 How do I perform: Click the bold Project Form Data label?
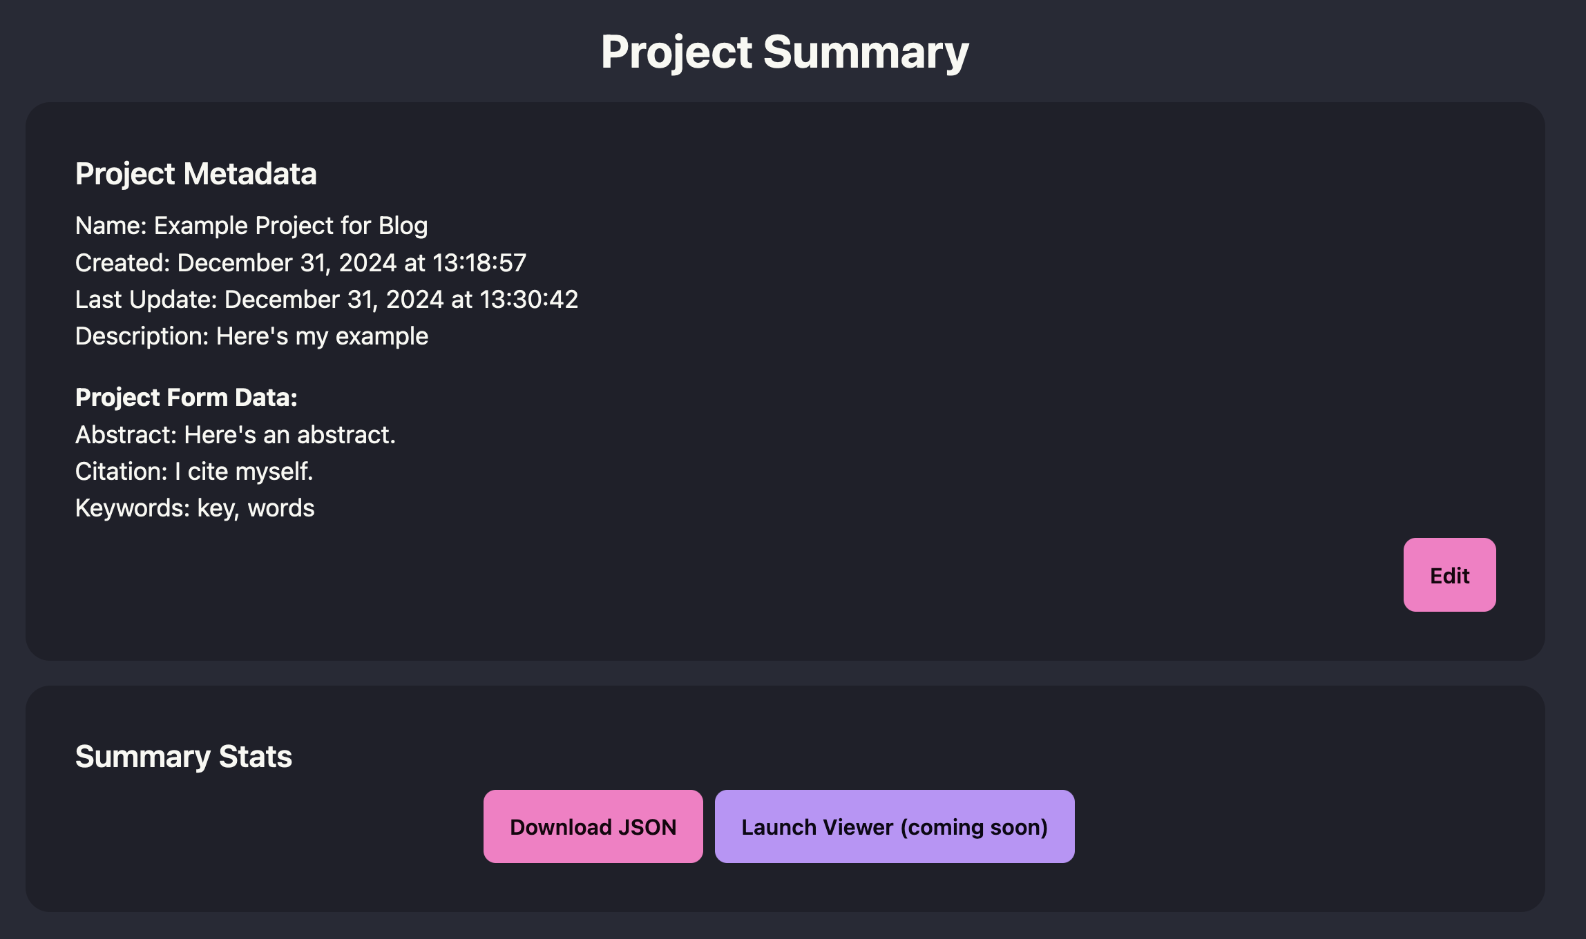pyautogui.click(x=186, y=398)
